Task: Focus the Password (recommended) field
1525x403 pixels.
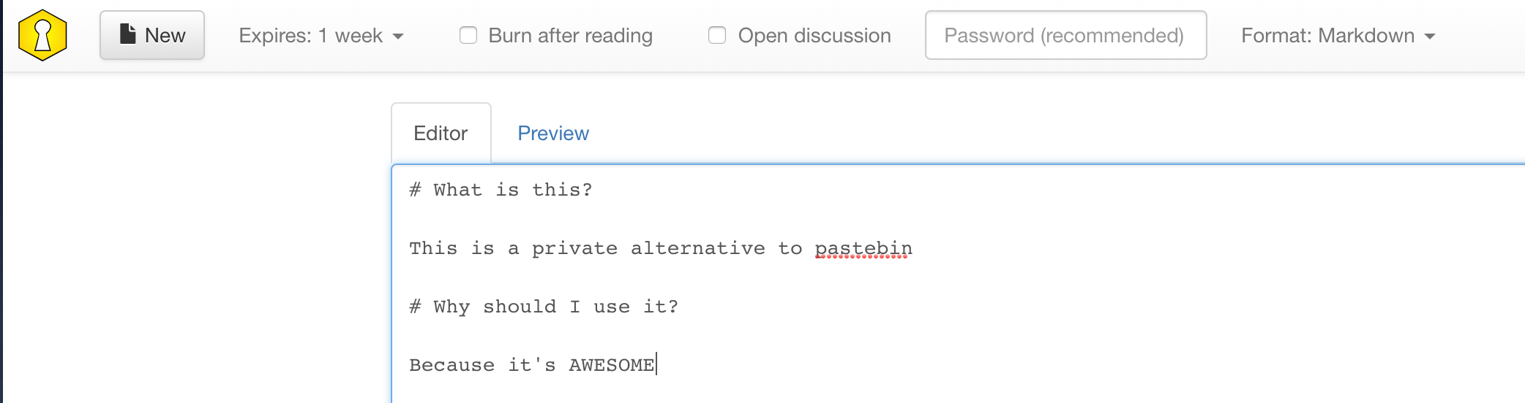Action: pos(1065,35)
